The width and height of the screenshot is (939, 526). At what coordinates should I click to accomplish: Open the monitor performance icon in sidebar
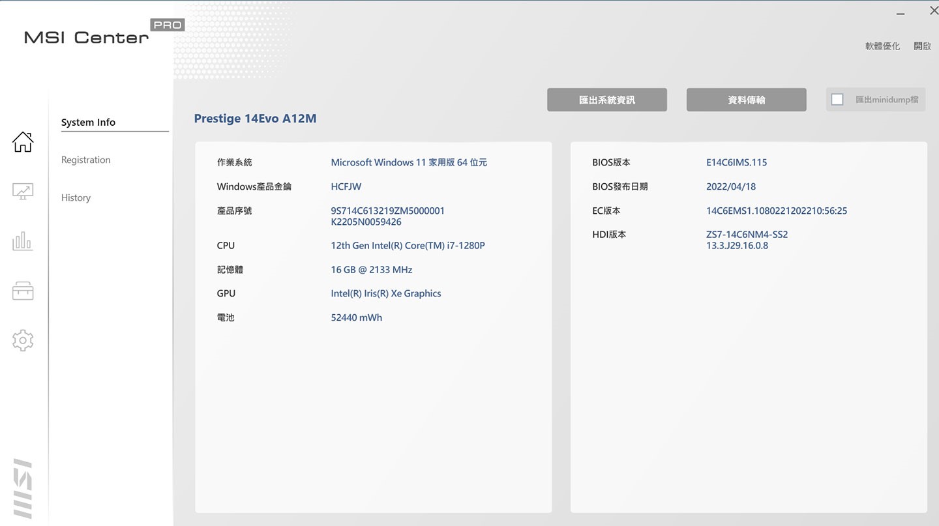coord(23,192)
